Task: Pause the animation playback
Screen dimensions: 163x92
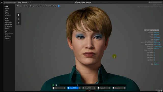Action: (x=53, y=85)
